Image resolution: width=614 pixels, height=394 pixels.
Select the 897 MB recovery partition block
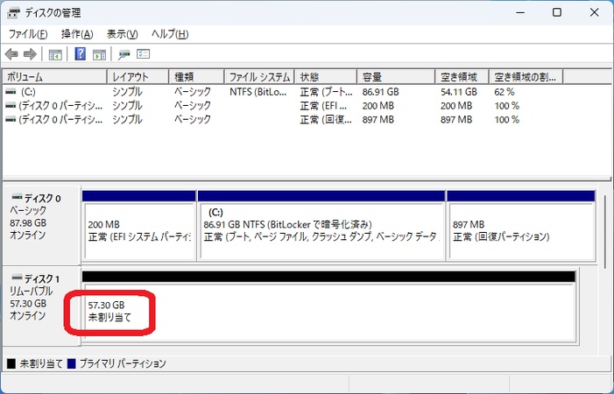point(521,226)
